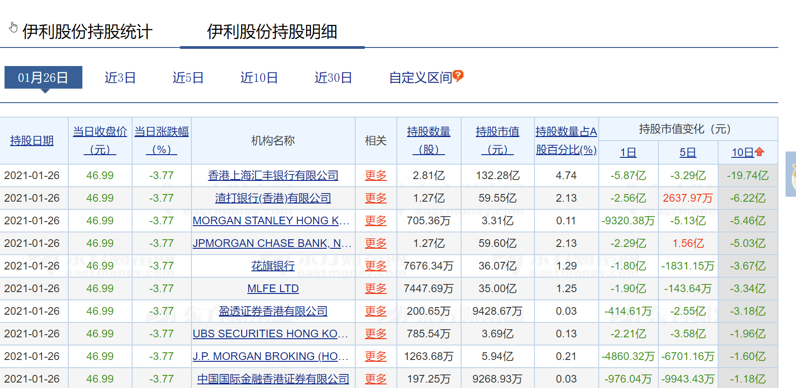Open 自定义区间 custom range option
796x388 pixels.
click(x=420, y=78)
